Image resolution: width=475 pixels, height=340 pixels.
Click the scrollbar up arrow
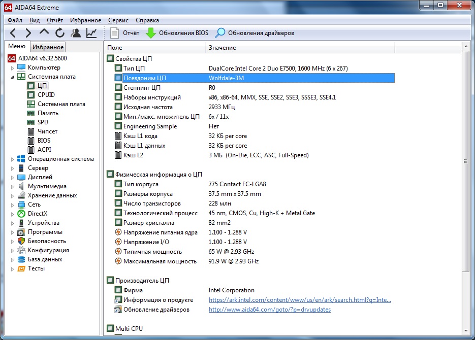click(x=466, y=46)
